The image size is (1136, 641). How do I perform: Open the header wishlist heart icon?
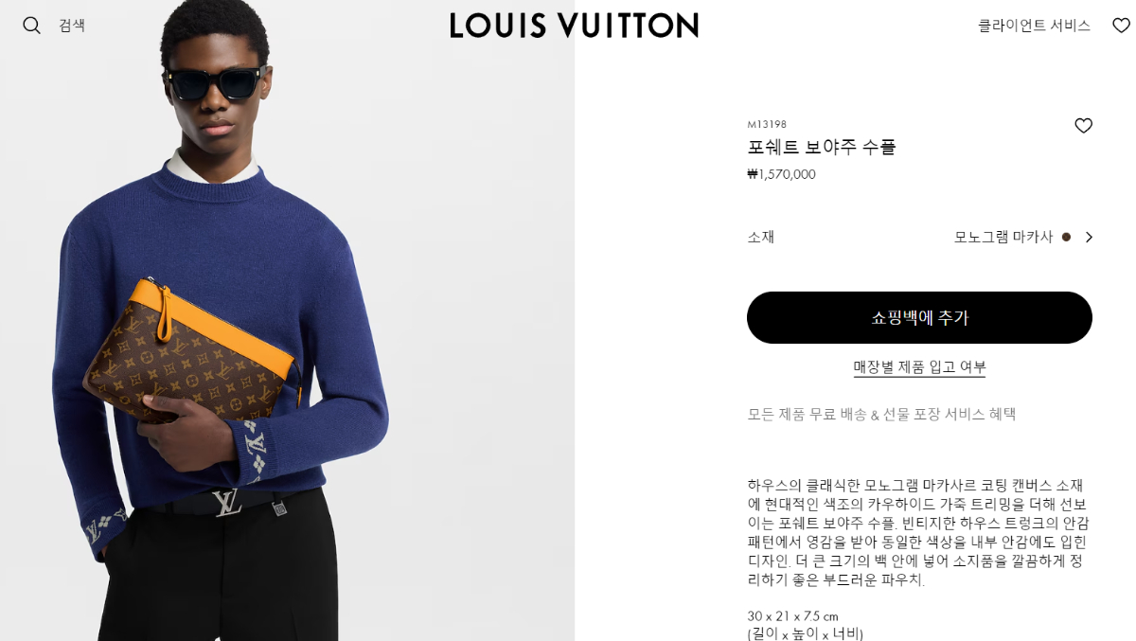1121,26
